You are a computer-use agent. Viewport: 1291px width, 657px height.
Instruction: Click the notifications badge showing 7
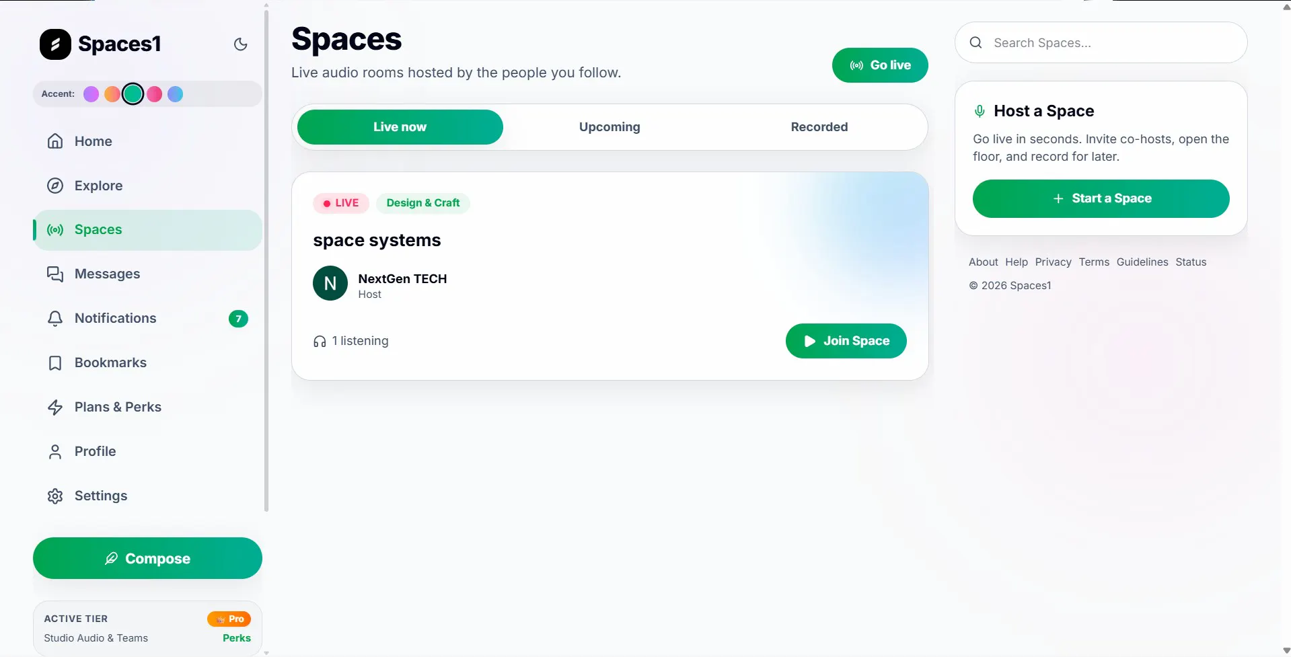coord(238,319)
